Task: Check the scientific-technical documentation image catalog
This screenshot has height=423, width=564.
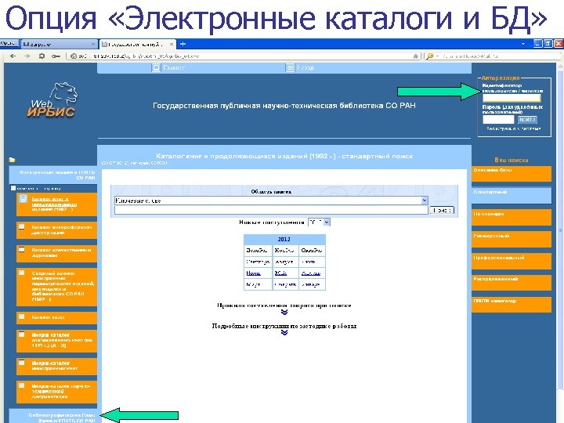Action: 22,385
